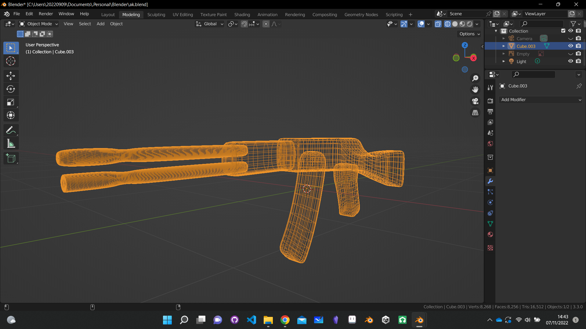Viewport: 586px width, 329px height.
Task: Select the Annotate pencil tool
Action: [11, 130]
